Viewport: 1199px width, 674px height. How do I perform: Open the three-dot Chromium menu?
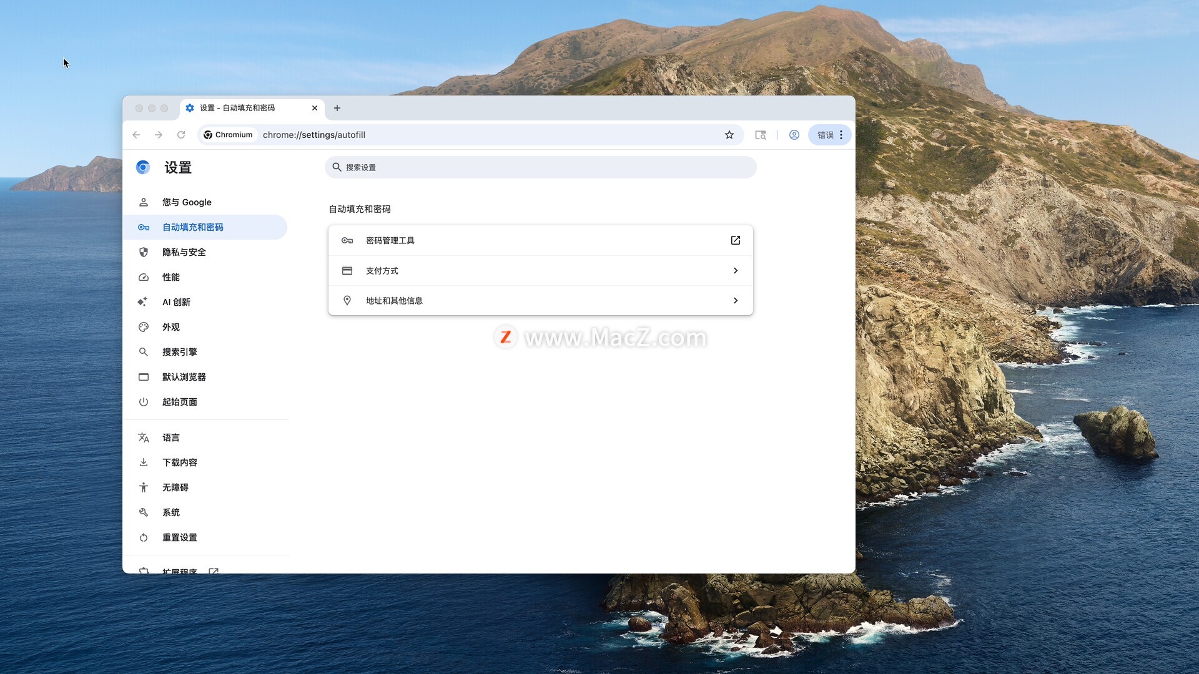point(841,135)
